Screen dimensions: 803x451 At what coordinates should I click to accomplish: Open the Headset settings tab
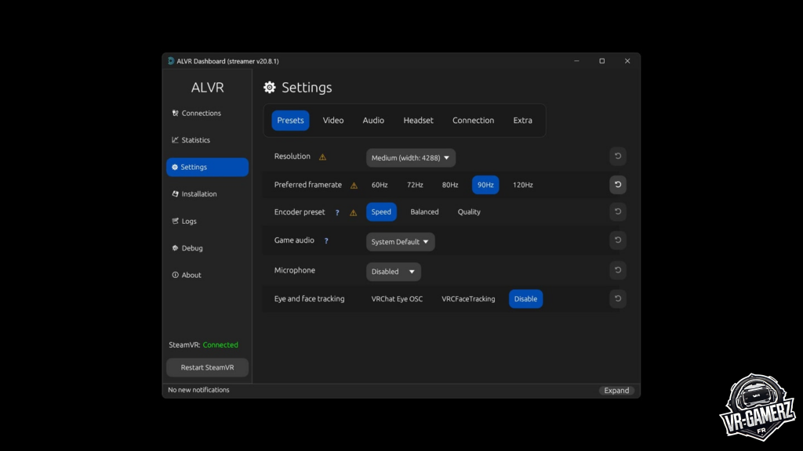point(418,121)
